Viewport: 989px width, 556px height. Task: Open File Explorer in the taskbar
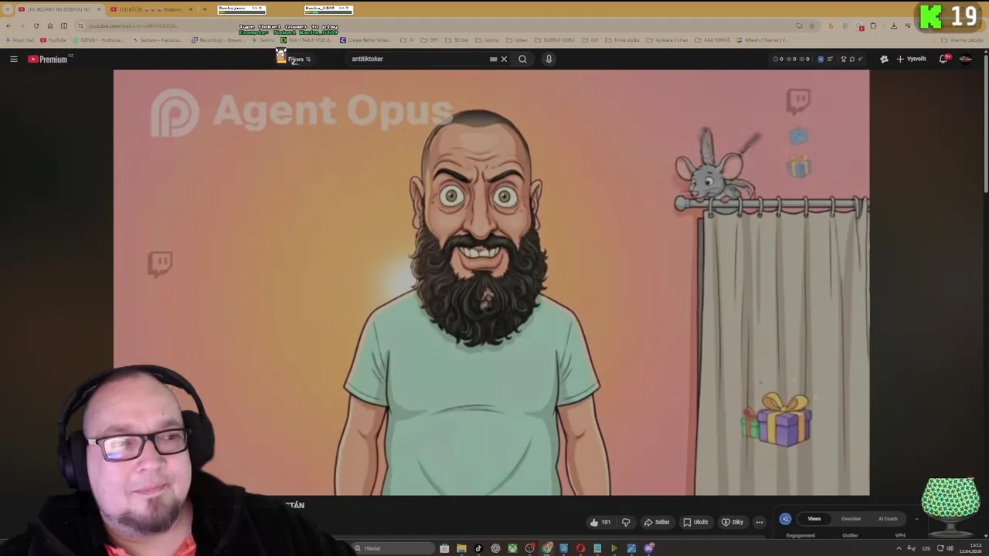(461, 548)
